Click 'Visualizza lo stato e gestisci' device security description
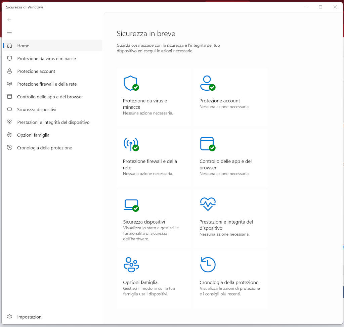The image size is (344, 327). point(151,233)
